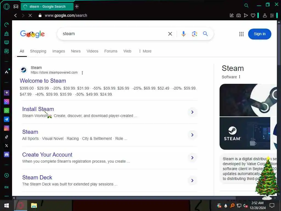Expand the Steam sitelink chevron
This screenshot has width=281, height=211.
pyautogui.click(x=192, y=135)
